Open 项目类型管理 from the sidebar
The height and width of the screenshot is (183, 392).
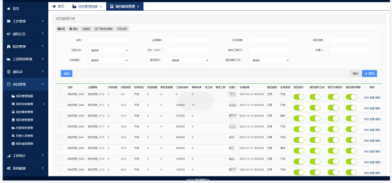(24, 120)
